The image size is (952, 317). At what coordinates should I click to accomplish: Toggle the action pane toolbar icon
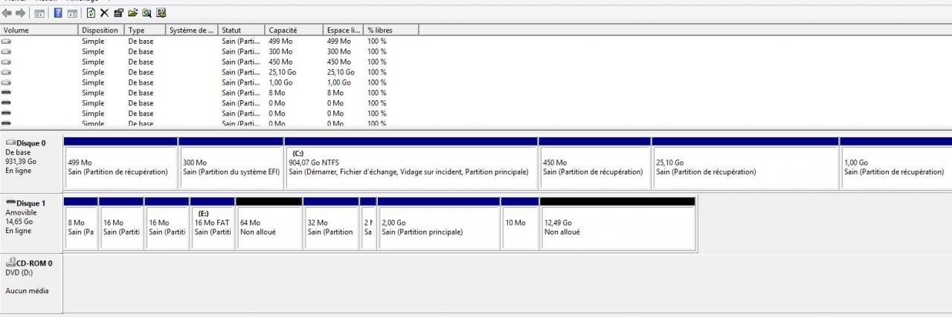72,13
